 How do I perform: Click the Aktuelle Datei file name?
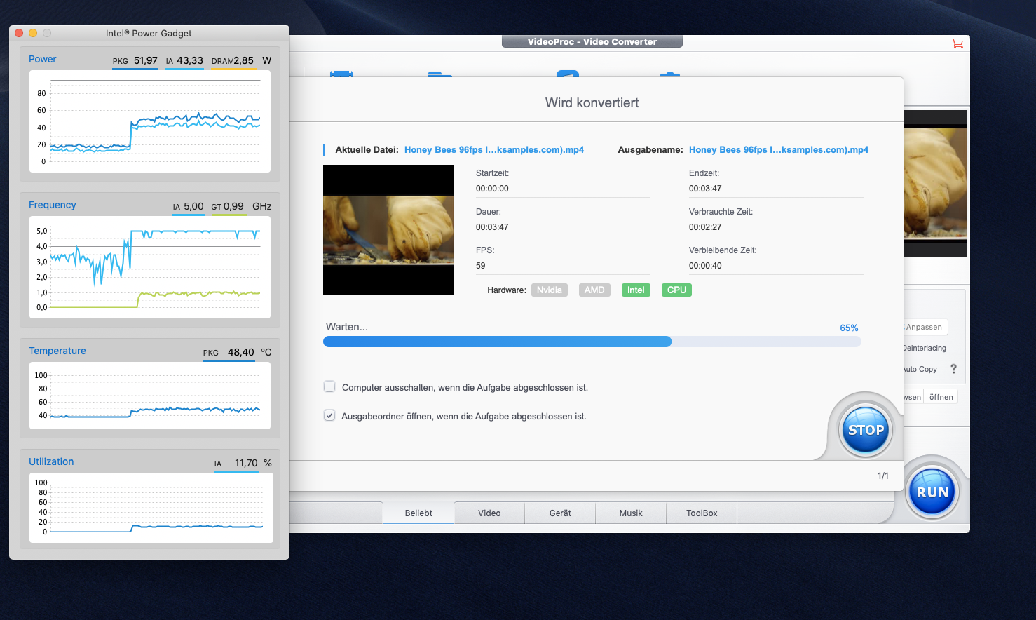coord(494,150)
